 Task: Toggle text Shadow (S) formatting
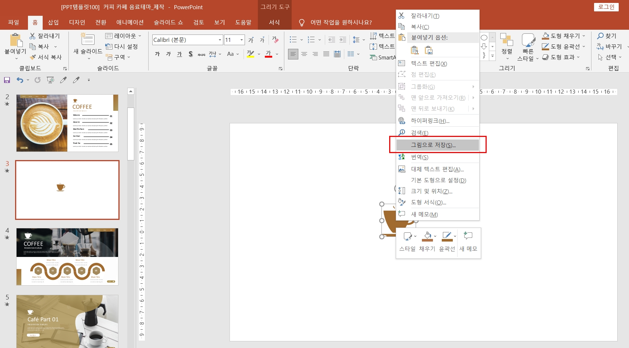(191, 54)
